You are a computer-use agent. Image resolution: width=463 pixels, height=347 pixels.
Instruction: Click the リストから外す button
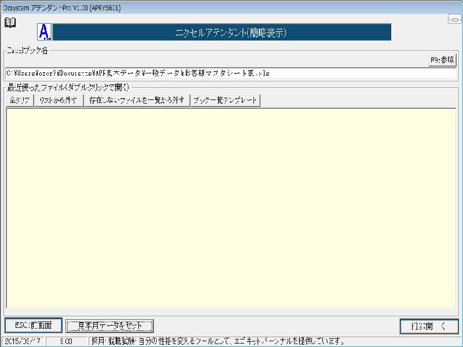[x=59, y=100]
